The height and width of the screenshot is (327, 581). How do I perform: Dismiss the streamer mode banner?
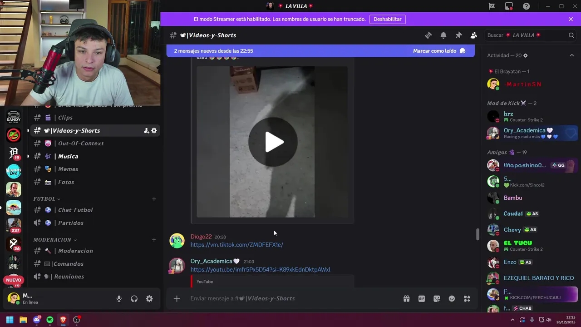[x=571, y=19]
